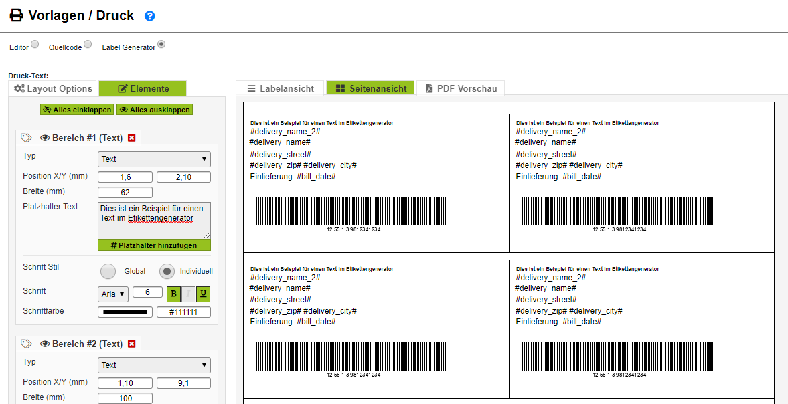Click the Druck-Text: label
This screenshot has width=788, height=404.
pyautogui.click(x=29, y=76)
